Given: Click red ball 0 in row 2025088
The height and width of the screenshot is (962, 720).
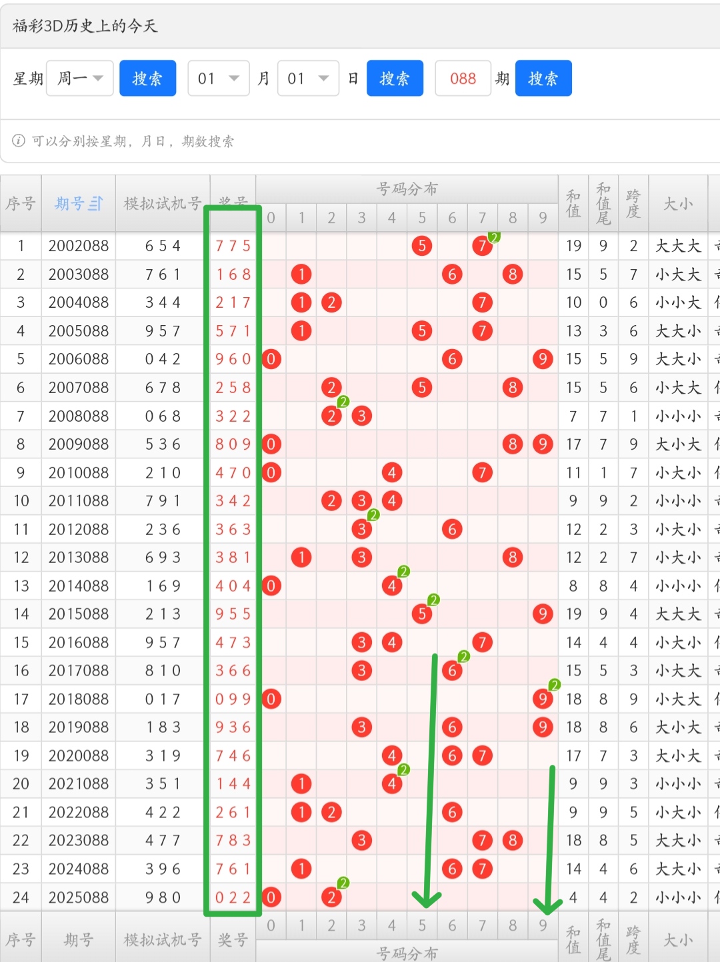Looking at the screenshot, I should [271, 897].
